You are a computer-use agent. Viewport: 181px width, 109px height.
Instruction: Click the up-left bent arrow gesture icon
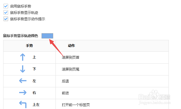tap(23, 104)
